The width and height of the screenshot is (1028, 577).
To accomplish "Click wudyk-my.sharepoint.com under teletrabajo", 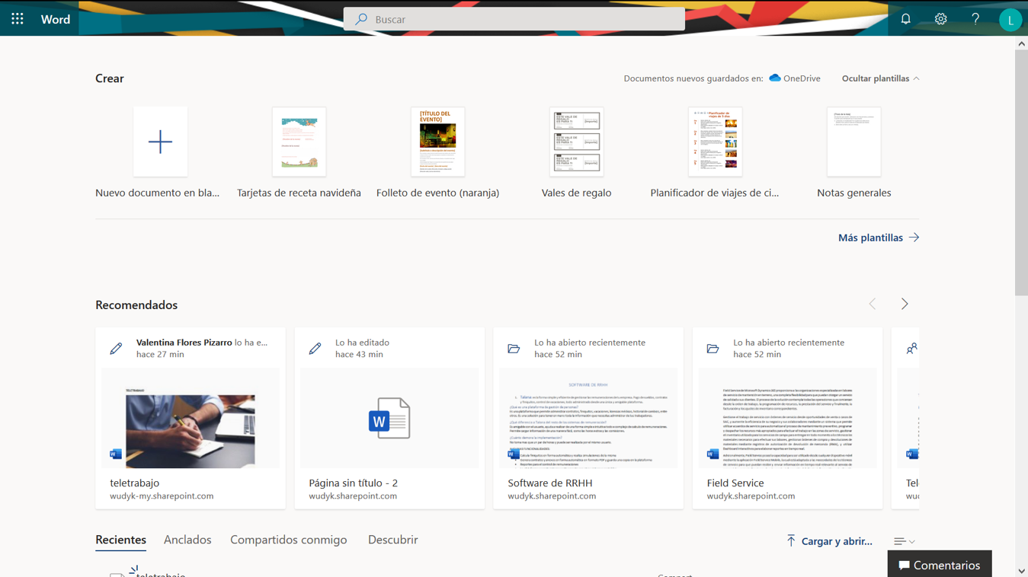I will [x=162, y=496].
